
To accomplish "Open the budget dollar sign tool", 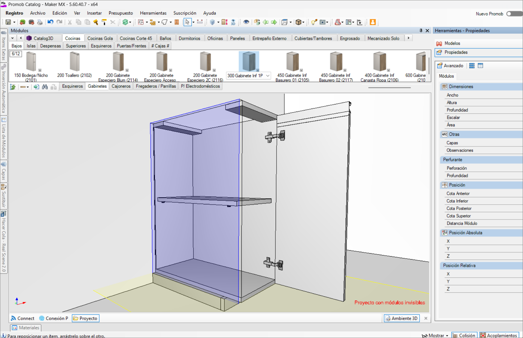I will [125, 22].
